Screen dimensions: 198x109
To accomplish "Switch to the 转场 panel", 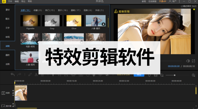I will [x=7, y=37].
